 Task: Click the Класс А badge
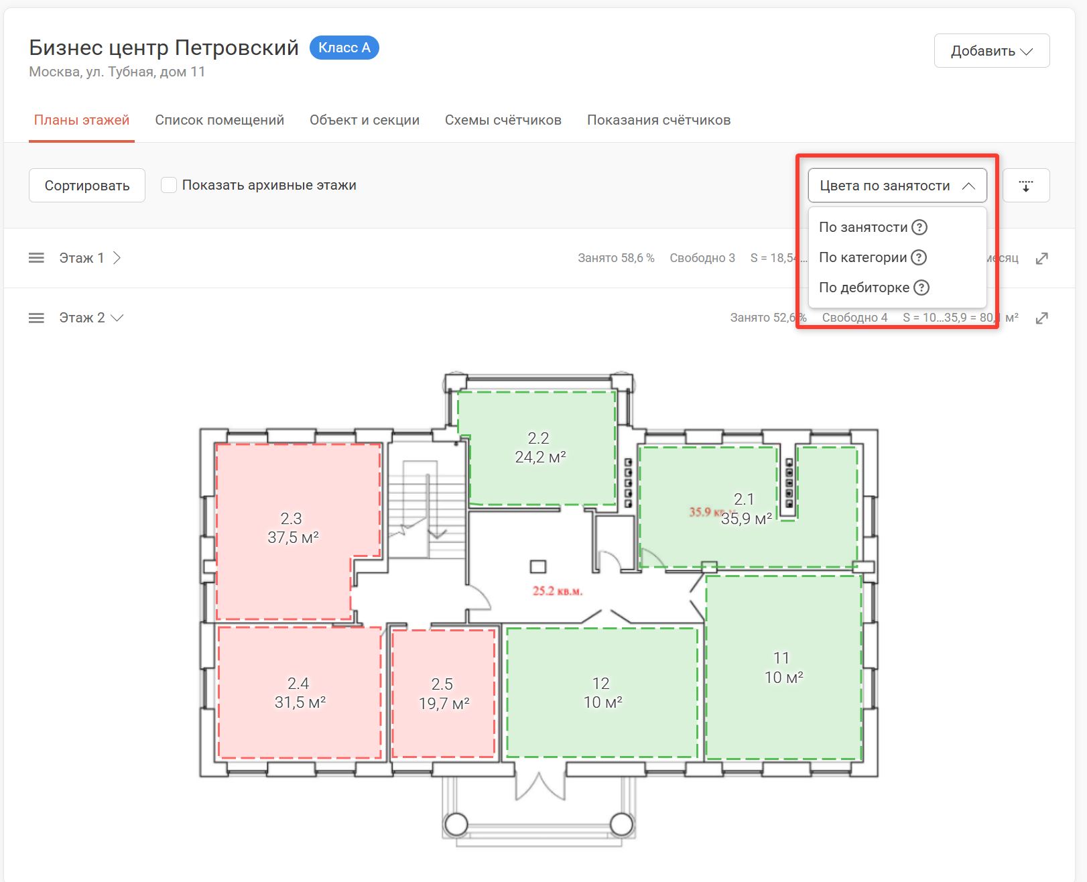(x=344, y=48)
